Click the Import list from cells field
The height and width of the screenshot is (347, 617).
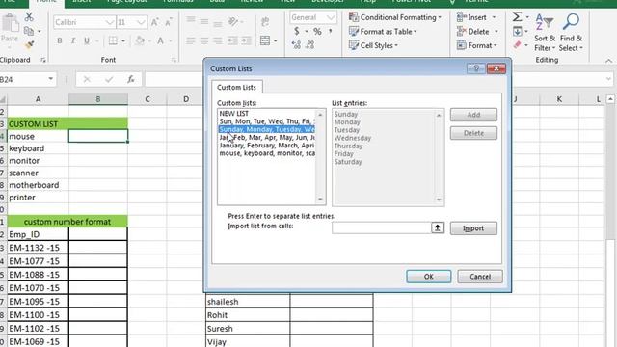pyautogui.click(x=381, y=227)
